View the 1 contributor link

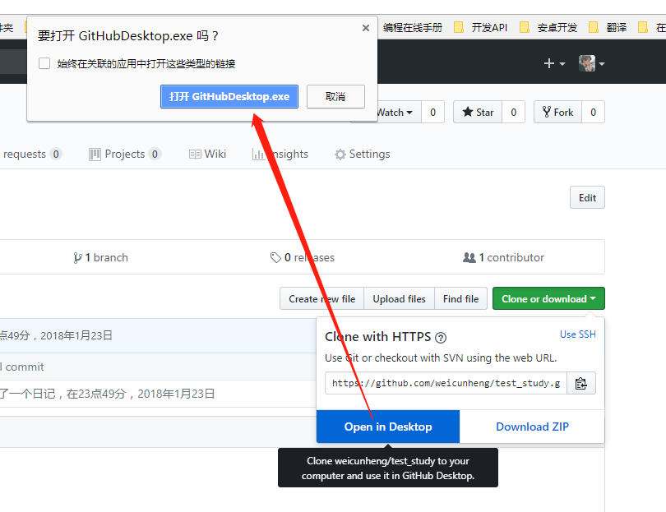(503, 258)
